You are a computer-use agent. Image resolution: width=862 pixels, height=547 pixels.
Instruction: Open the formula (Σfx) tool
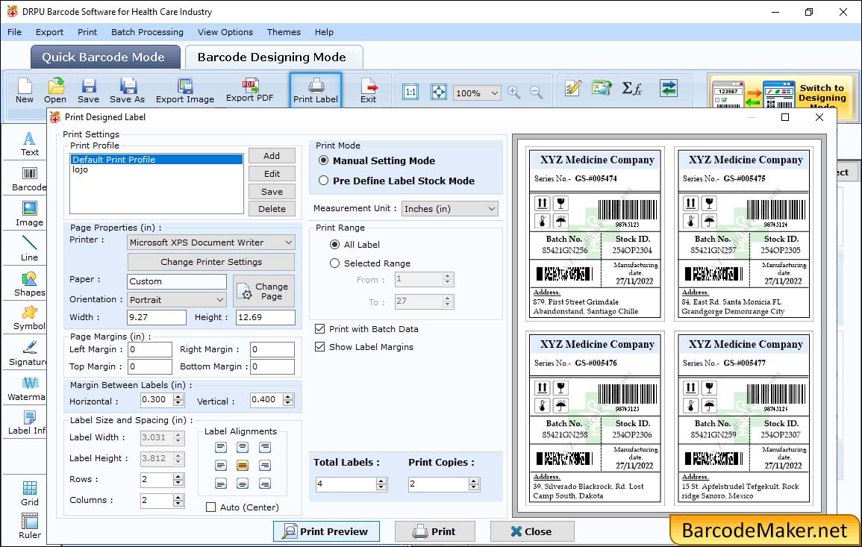click(x=631, y=88)
